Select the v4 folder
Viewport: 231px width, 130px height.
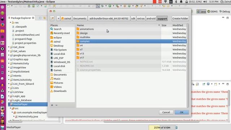click(x=131, y=45)
